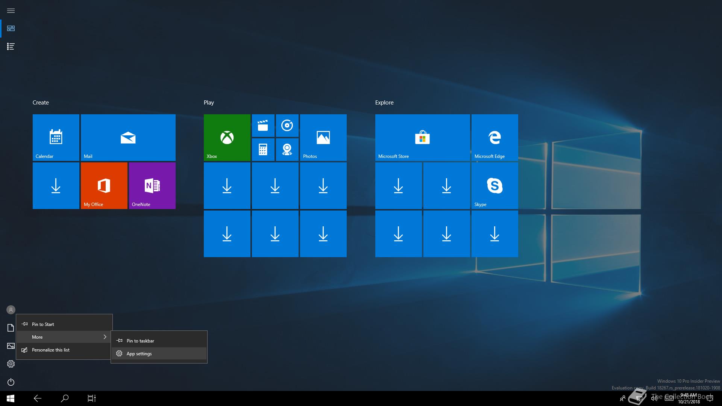Open the Calendar tile

pyautogui.click(x=56, y=138)
